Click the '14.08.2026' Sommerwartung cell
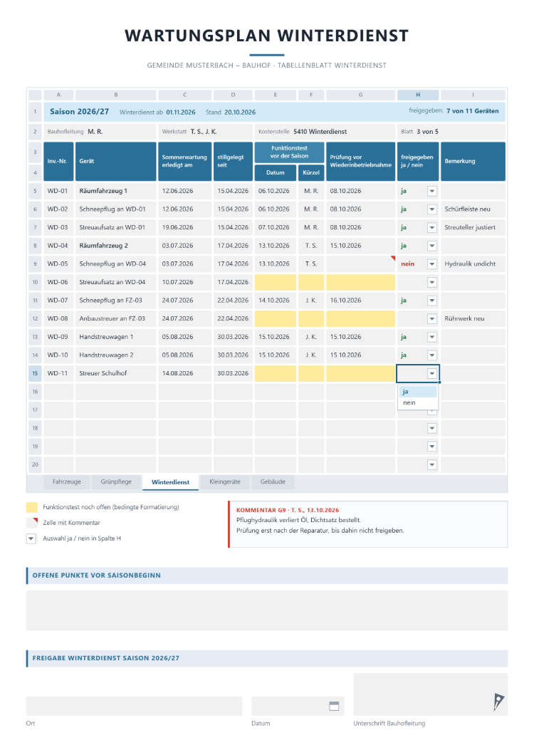 (185, 374)
